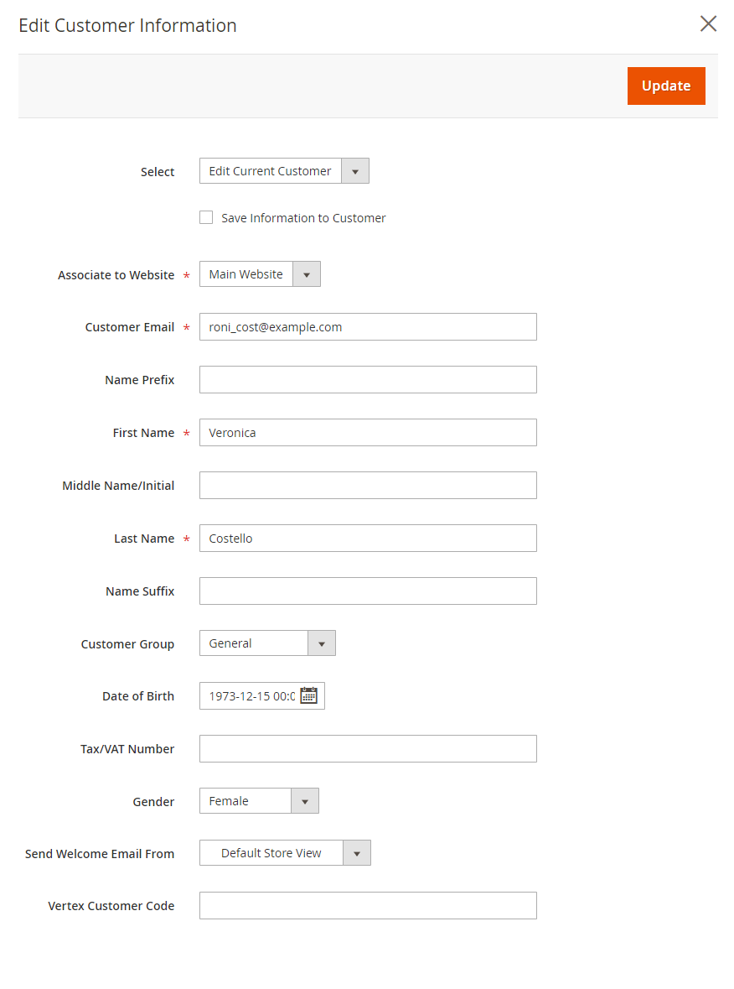This screenshot has width=734, height=989.
Task: Click the Date of Birth text field
Action: [250, 696]
